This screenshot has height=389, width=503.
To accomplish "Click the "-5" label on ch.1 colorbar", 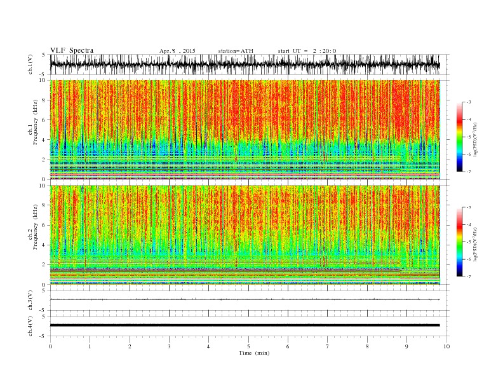I will tap(469, 137).
